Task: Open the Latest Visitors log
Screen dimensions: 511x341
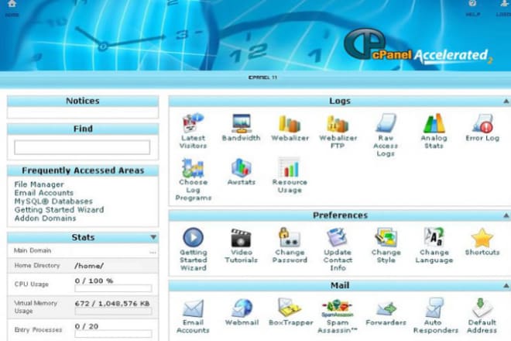Action: pyautogui.click(x=194, y=131)
